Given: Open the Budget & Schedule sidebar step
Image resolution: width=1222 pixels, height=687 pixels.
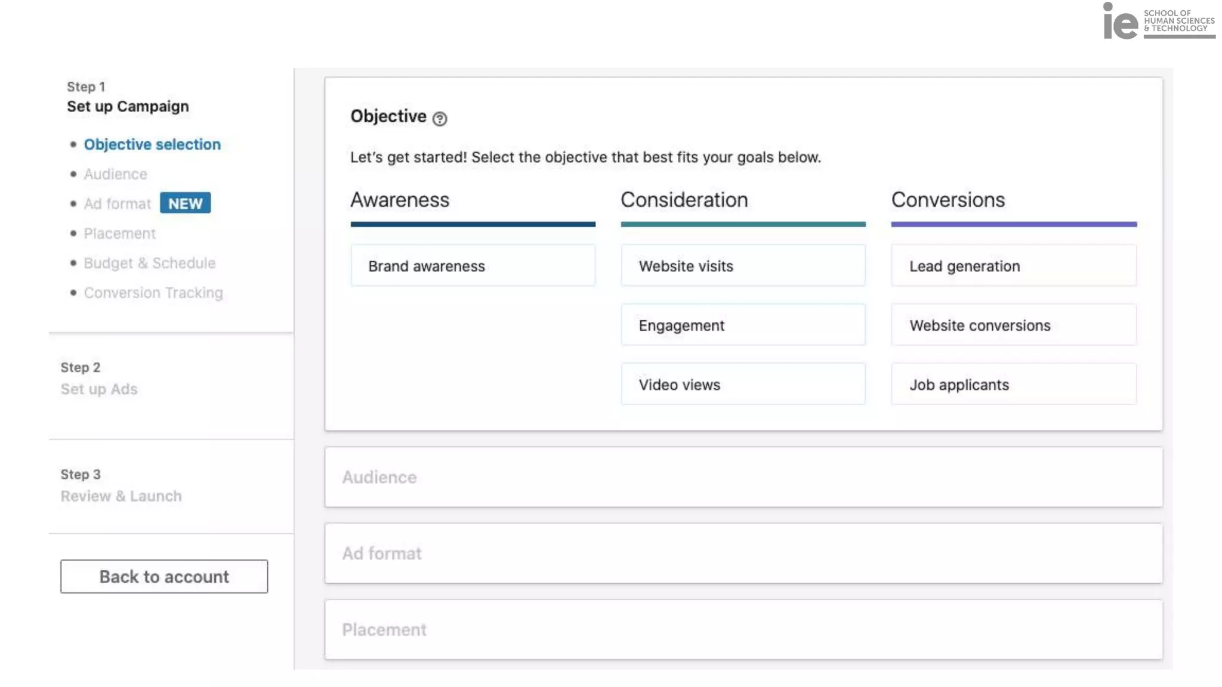Looking at the screenshot, I should (149, 263).
